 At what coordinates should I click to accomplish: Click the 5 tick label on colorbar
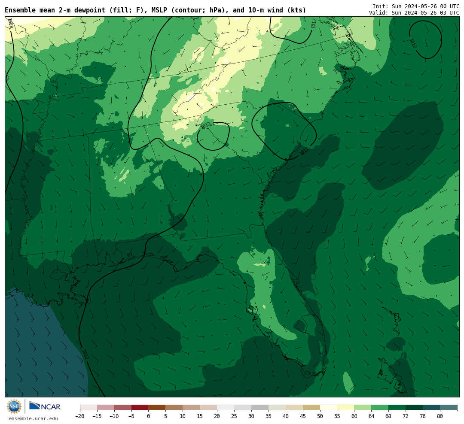(166, 416)
